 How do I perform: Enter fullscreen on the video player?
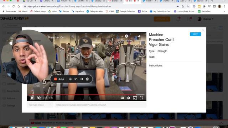(x=141, y=98)
